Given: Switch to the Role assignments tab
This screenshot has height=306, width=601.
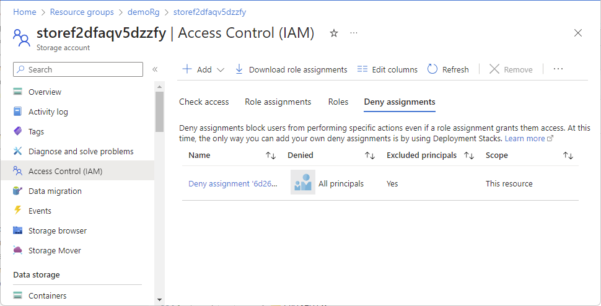Looking at the screenshot, I should [x=278, y=102].
